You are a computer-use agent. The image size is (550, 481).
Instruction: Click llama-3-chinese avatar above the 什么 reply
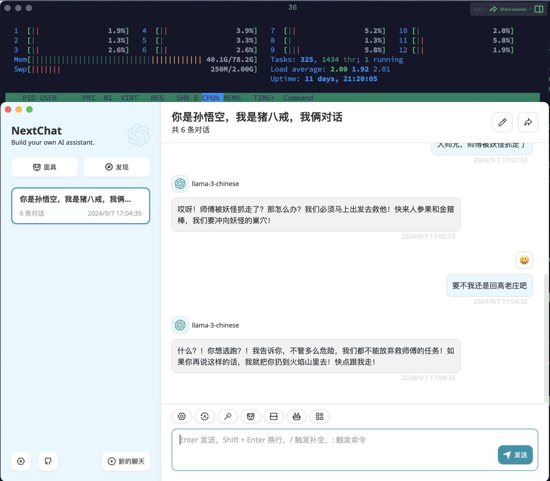180,325
